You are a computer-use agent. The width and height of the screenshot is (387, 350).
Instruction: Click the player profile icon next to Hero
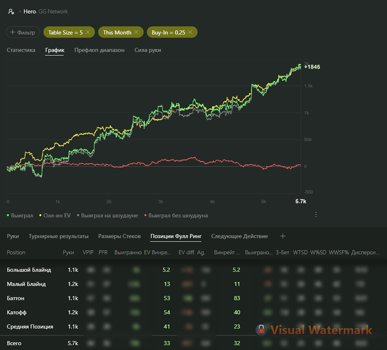[11, 12]
